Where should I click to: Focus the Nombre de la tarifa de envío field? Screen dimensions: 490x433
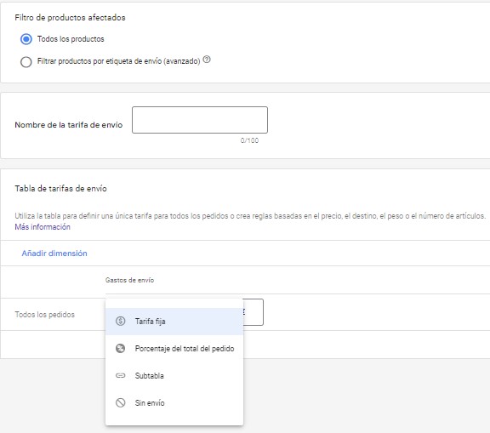200,120
